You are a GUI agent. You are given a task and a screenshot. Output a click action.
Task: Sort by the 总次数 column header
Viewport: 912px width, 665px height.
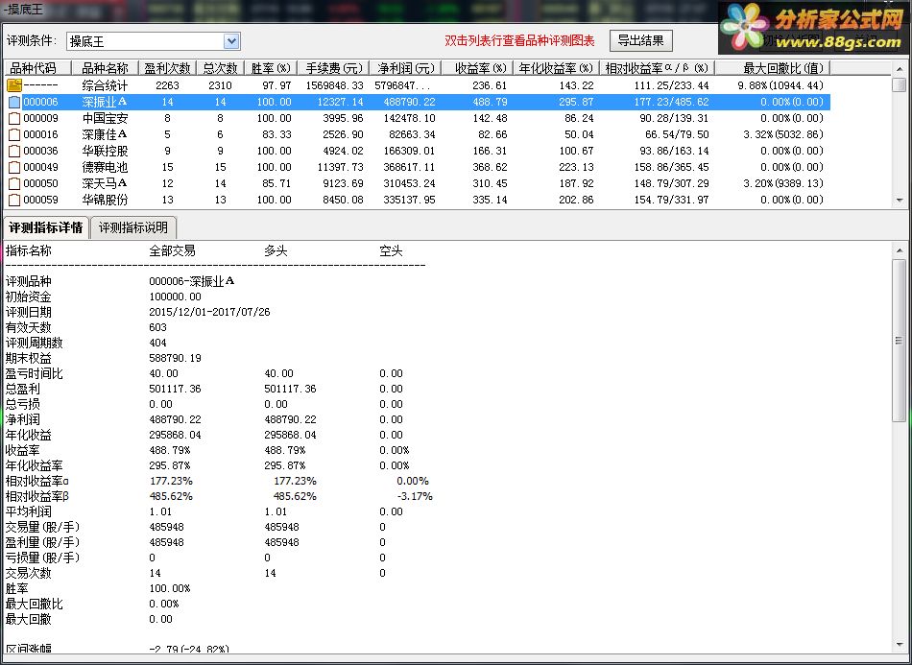pos(221,68)
